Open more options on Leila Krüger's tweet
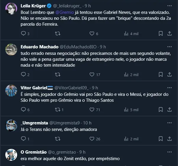Screen dimensions: 178x166 [x=169, y=6]
